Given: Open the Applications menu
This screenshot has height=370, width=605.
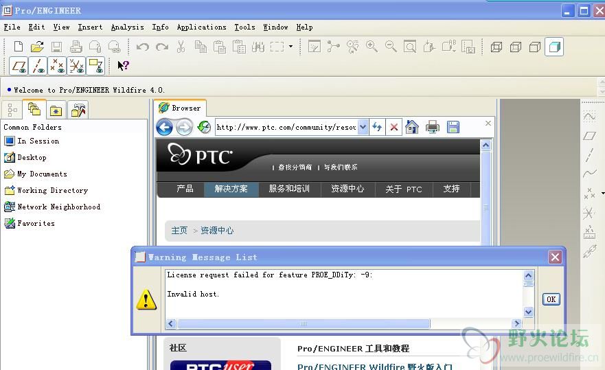Looking at the screenshot, I should click(x=201, y=27).
